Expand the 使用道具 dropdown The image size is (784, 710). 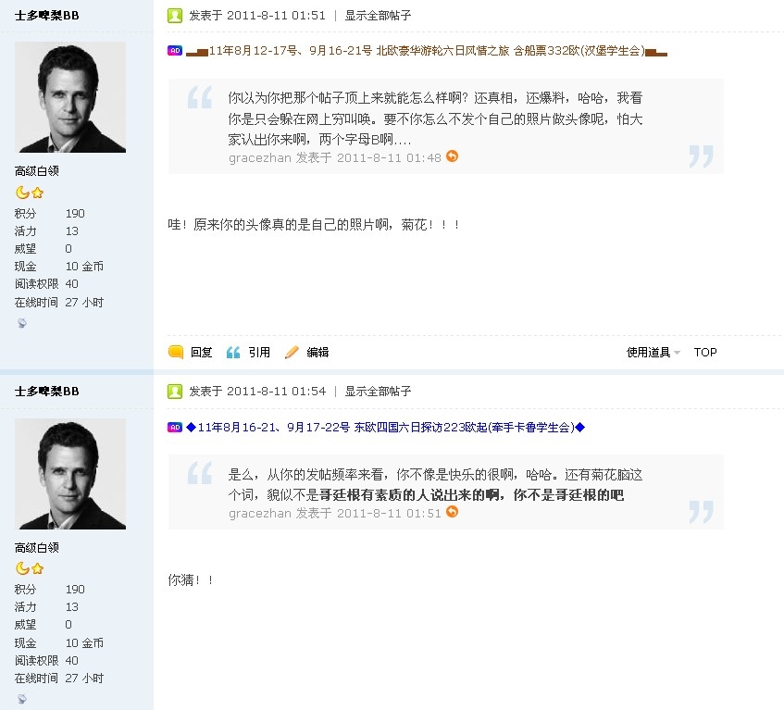pyautogui.click(x=653, y=353)
